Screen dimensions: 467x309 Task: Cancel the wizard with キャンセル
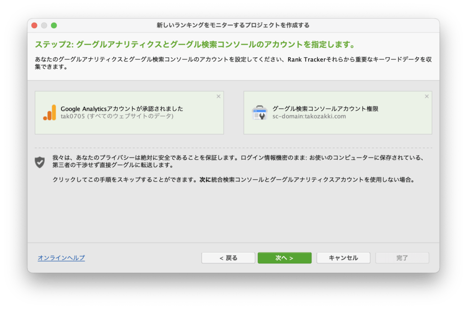click(343, 258)
